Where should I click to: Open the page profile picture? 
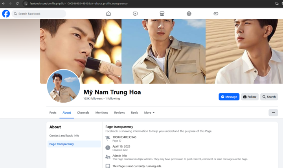pyautogui.click(x=63, y=86)
